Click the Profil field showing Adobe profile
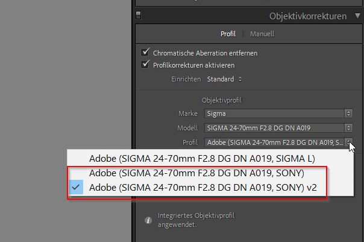The image size is (364, 242). tap(273, 142)
